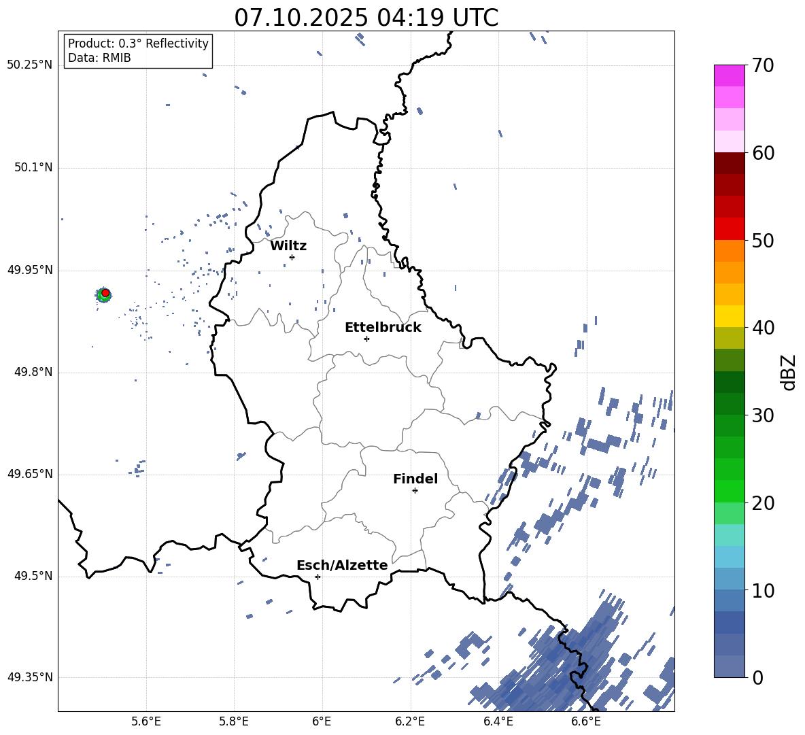
Task: Click the 10 tick on the colorbar
Action: (x=763, y=590)
